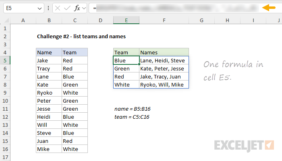
Task: Click the 'White' cell in results table
Action: coord(126,85)
